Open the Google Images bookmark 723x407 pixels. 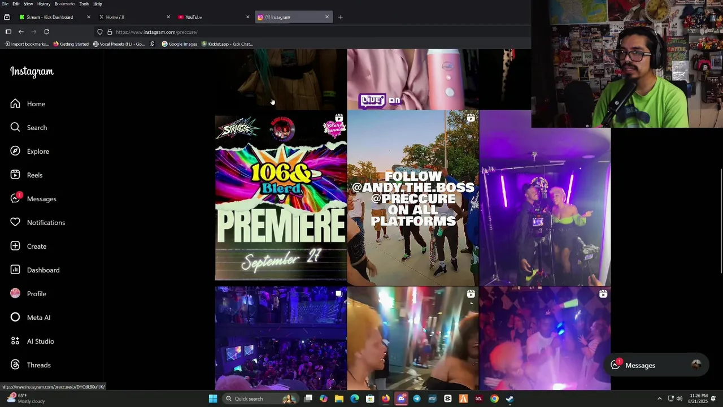(179, 44)
